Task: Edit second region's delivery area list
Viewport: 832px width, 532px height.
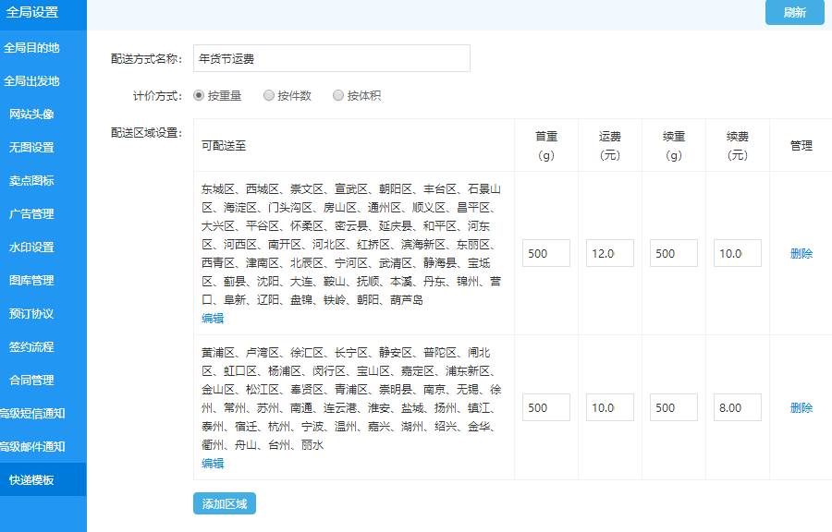Action: [213, 464]
